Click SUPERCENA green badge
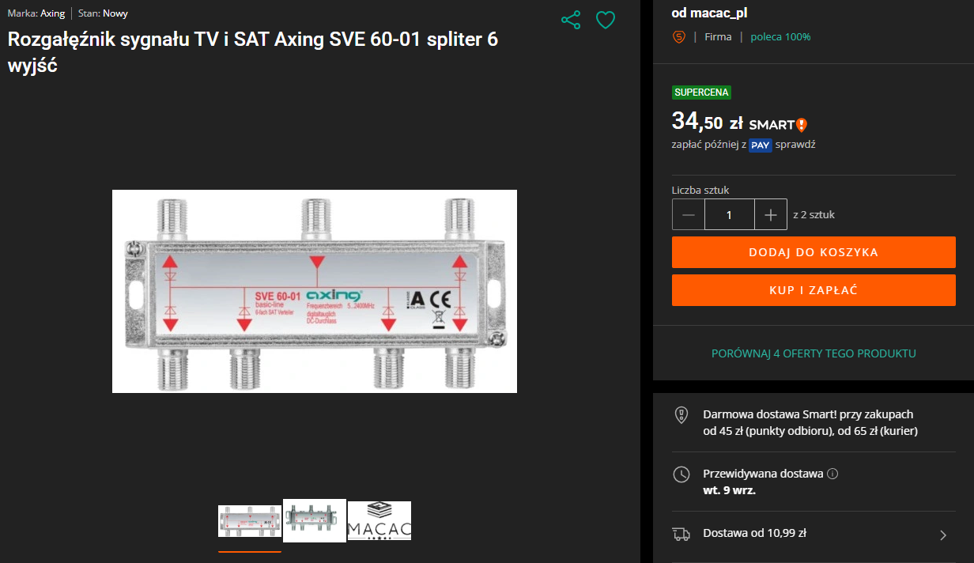The width and height of the screenshot is (974, 563). 701,93
